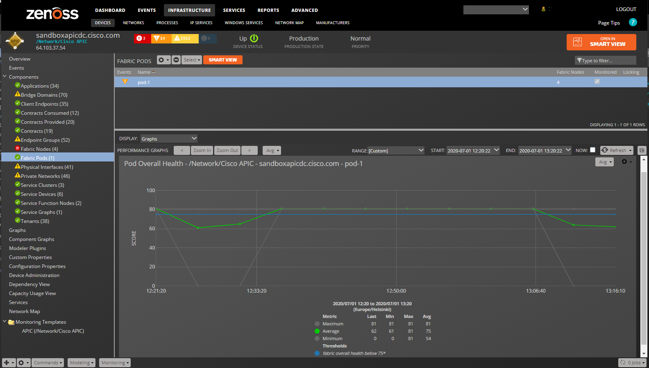Screen dimensions: 649x368
Task: Click the Zenoss logo
Action: click(x=52, y=13)
